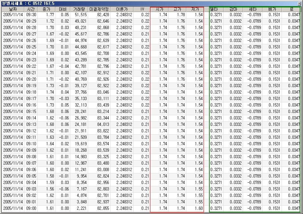The height and width of the screenshot is (214, 303).
Task: Select the 거래량 column header
Action: pyautogui.click(x=79, y=9)
